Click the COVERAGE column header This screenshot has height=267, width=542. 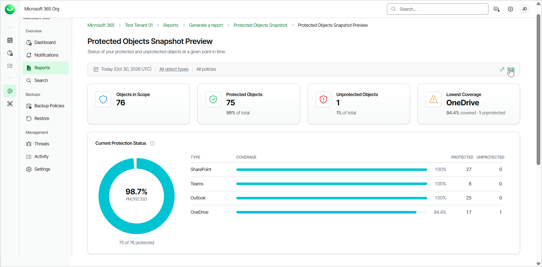(246, 157)
